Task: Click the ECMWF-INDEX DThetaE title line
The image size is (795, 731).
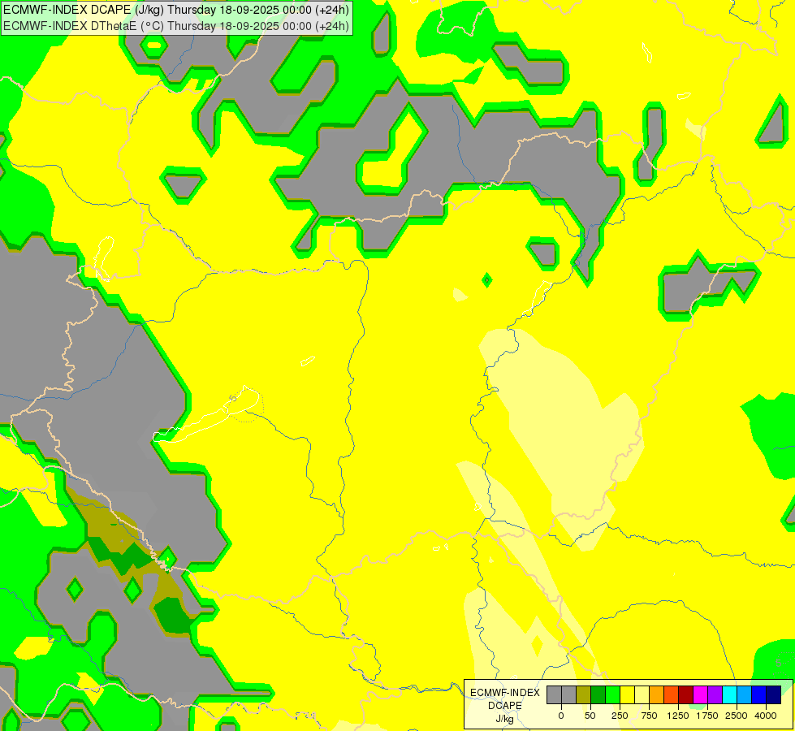Action: pyautogui.click(x=176, y=26)
